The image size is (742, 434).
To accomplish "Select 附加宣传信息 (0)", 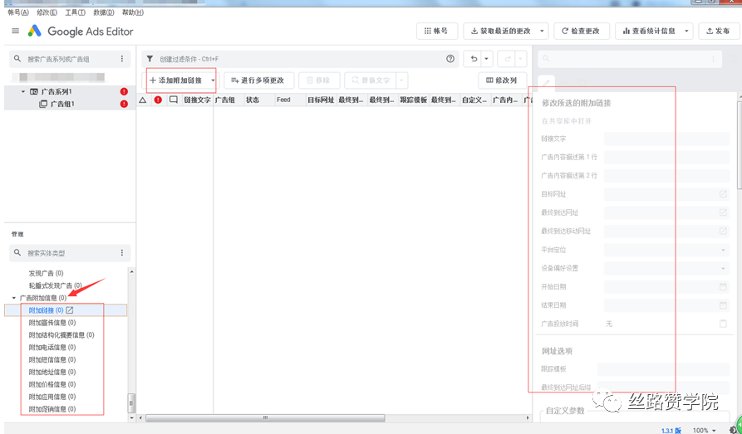I will coord(52,323).
